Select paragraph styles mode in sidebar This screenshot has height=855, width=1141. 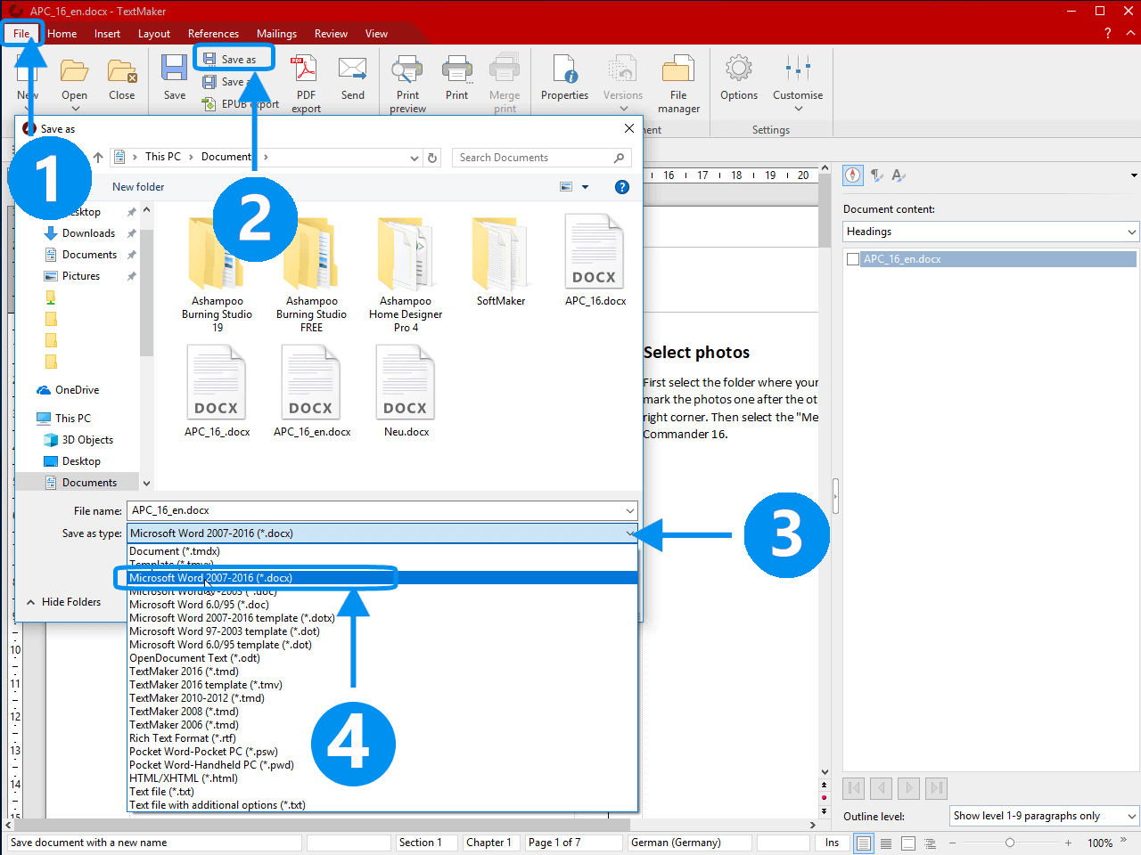click(x=877, y=175)
